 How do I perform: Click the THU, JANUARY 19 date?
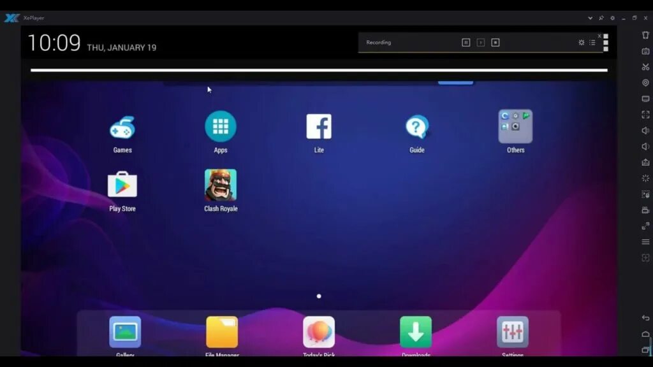click(122, 48)
